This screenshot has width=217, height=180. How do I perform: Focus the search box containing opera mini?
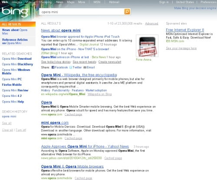[x=82, y=12]
